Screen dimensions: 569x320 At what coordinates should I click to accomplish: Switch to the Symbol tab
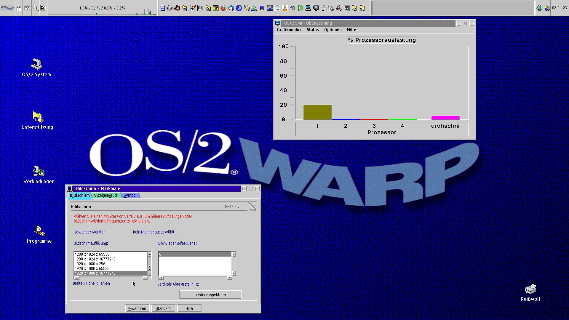pyautogui.click(x=130, y=195)
